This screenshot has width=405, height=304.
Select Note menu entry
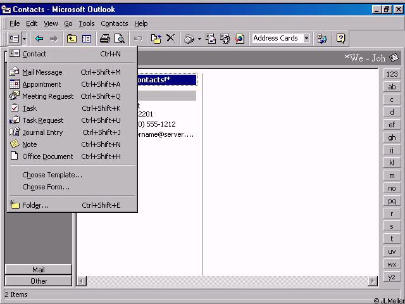[72, 144]
